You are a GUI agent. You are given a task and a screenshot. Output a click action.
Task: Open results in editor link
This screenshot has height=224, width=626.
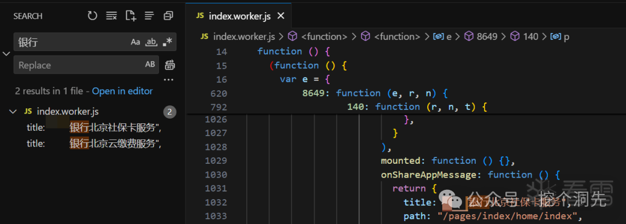(122, 91)
